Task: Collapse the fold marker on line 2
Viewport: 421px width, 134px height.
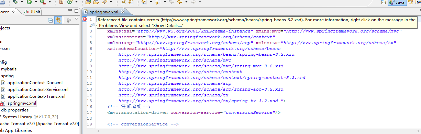Action: (93, 25)
